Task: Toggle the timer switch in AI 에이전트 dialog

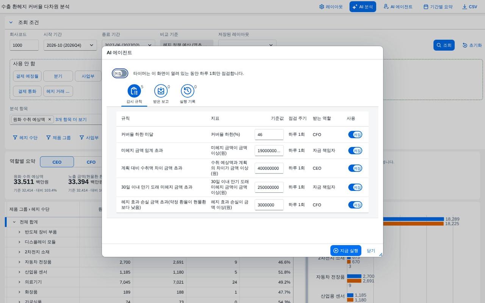Action: [120, 73]
